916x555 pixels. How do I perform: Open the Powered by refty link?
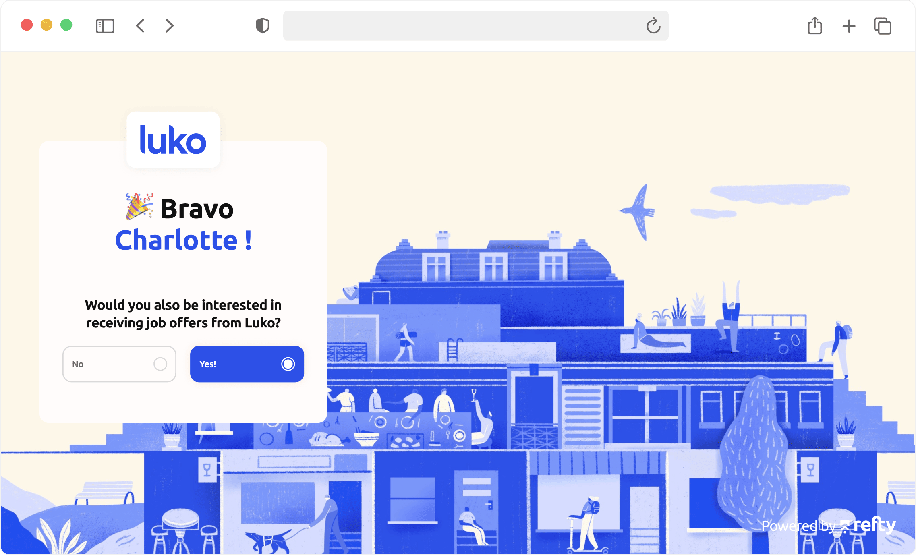tap(829, 525)
